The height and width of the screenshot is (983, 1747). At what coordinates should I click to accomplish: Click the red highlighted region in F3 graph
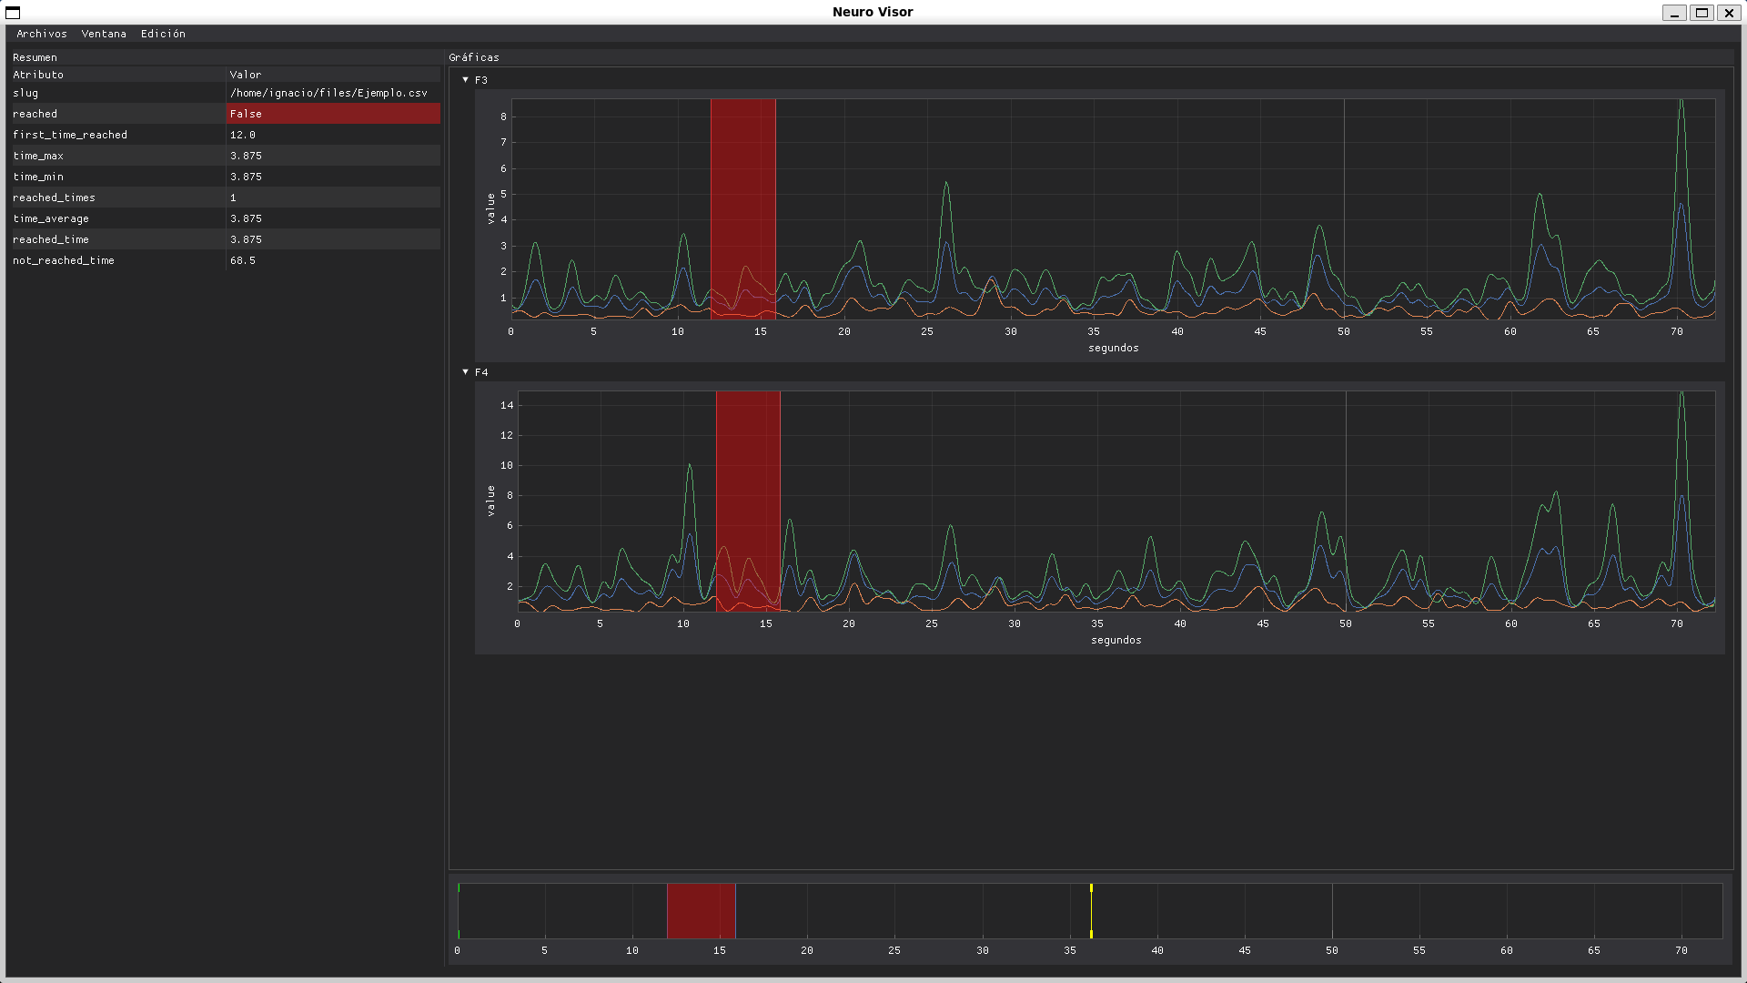743,209
